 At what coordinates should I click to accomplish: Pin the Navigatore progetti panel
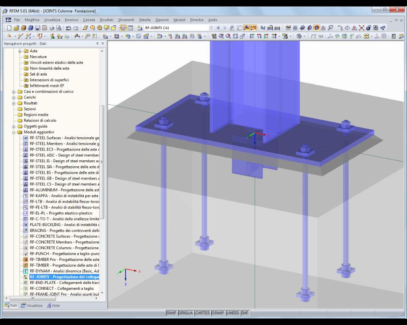click(x=97, y=43)
